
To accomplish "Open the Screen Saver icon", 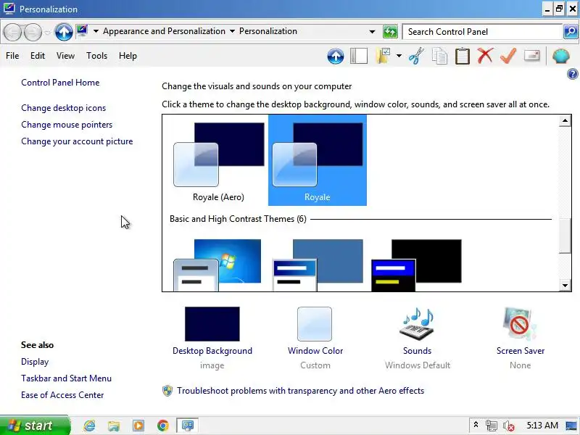I will click(x=520, y=323).
